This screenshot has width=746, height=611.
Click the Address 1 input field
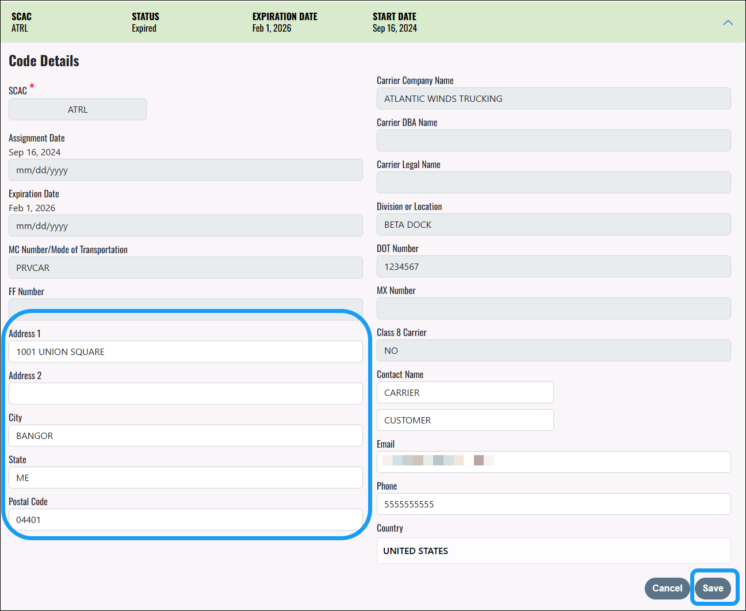click(x=185, y=352)
